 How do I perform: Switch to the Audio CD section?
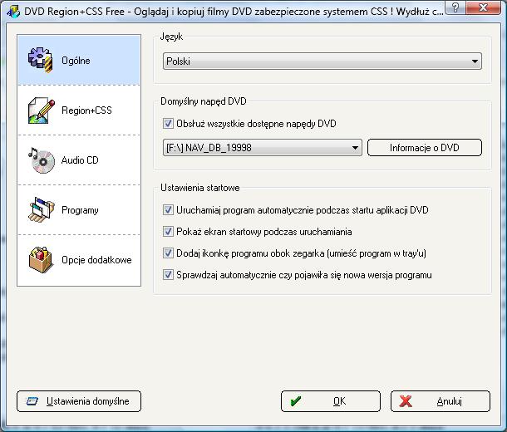tap(79, 160)
